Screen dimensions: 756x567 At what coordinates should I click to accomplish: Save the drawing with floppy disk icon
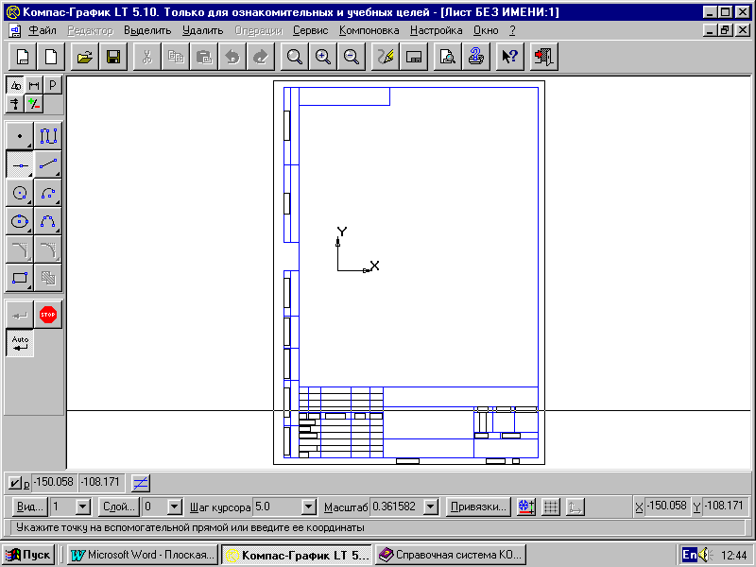coord(113,57)
